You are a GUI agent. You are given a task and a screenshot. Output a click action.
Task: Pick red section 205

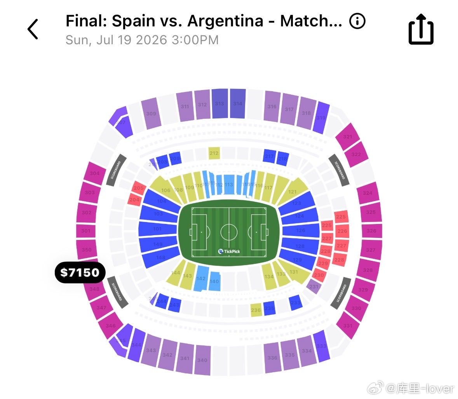click(x=139, y=188)
